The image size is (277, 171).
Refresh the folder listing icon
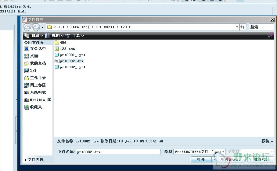[x=243, y=27]
